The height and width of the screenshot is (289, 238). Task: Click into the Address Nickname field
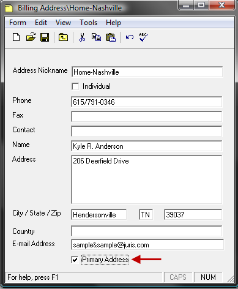tap(147, 72)
